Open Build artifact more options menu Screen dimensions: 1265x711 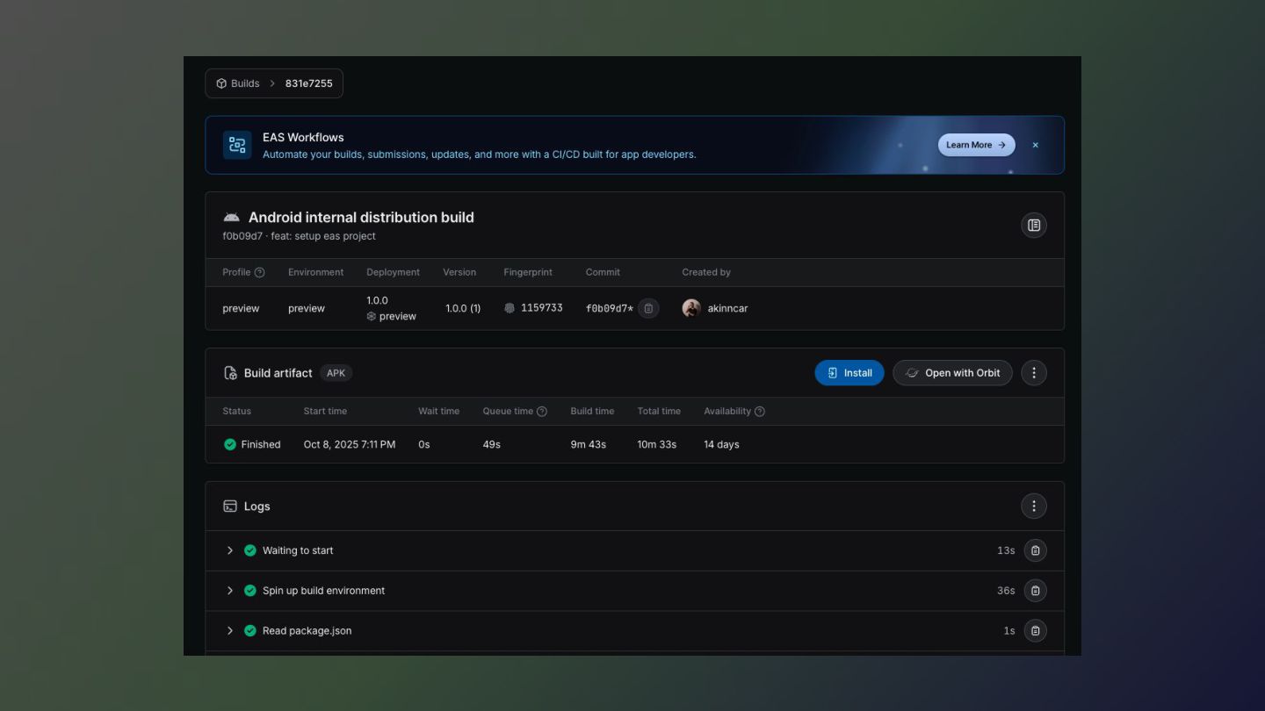point(1033,373)
